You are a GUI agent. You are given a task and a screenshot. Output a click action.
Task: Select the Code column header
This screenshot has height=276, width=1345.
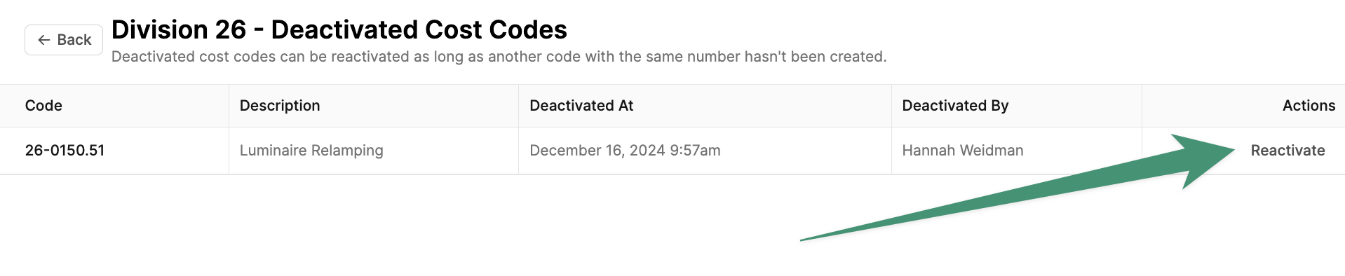coord(43,106)
